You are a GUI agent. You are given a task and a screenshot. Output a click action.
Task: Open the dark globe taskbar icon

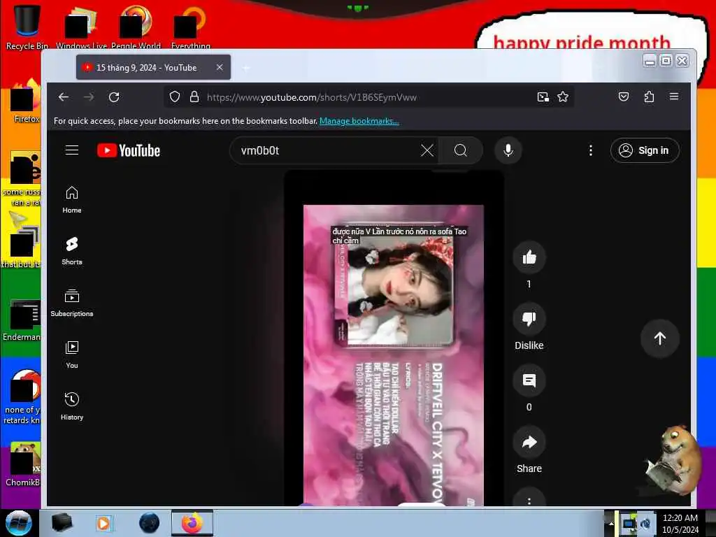pyautogui.click(x=150, y=523)
